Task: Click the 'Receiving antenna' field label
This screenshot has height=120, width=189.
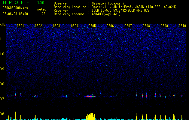Action: (69, 14)
